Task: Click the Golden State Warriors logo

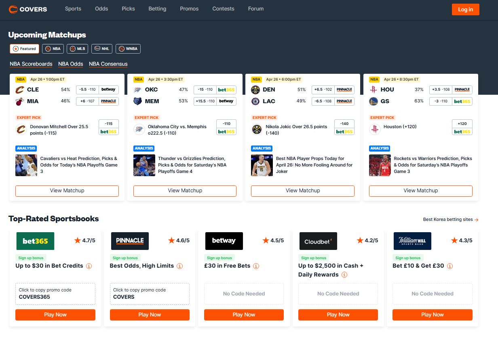Action: point(373,101)
